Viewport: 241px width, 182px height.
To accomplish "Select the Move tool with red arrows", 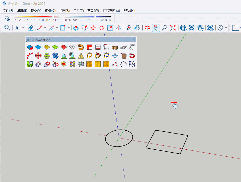I will [x=93, y=28].
